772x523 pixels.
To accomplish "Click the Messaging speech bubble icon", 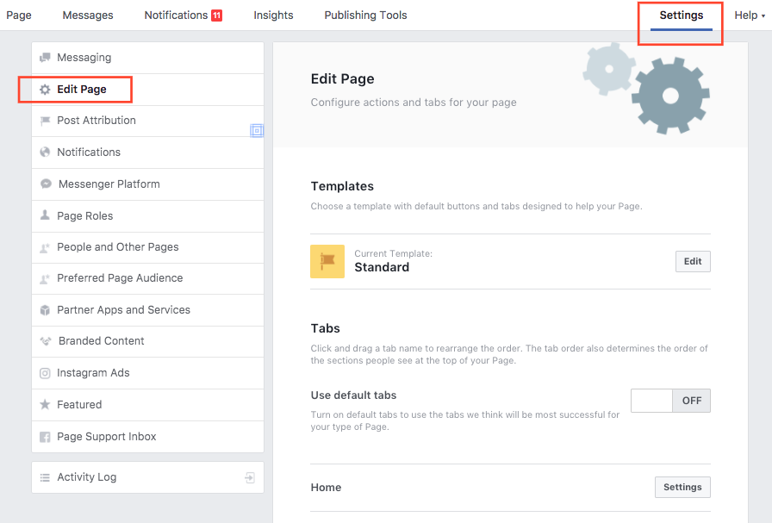I will click(45, 58).
